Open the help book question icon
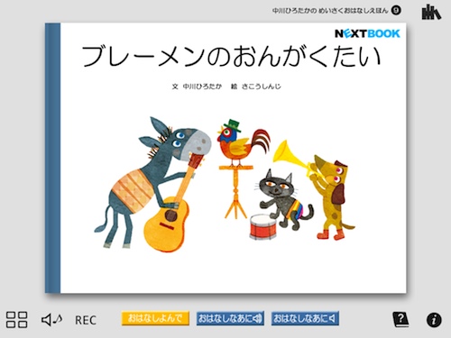The height and width of the screenshot is (338, 451). [x=400, y=319]
